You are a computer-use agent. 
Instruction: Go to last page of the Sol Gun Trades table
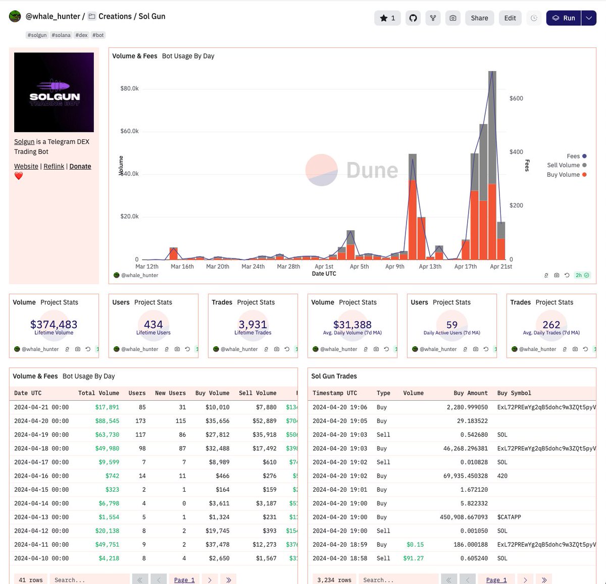coord(544,580)
